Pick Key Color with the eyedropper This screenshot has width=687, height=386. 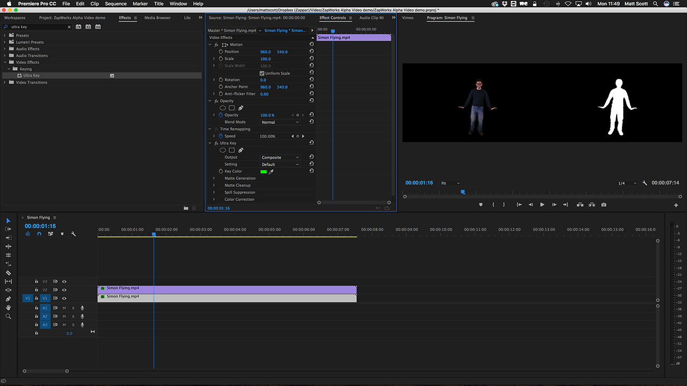tap(271, 172)
